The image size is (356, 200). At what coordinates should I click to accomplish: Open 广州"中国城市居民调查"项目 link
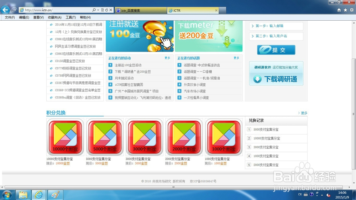click(x=136, y=91)
